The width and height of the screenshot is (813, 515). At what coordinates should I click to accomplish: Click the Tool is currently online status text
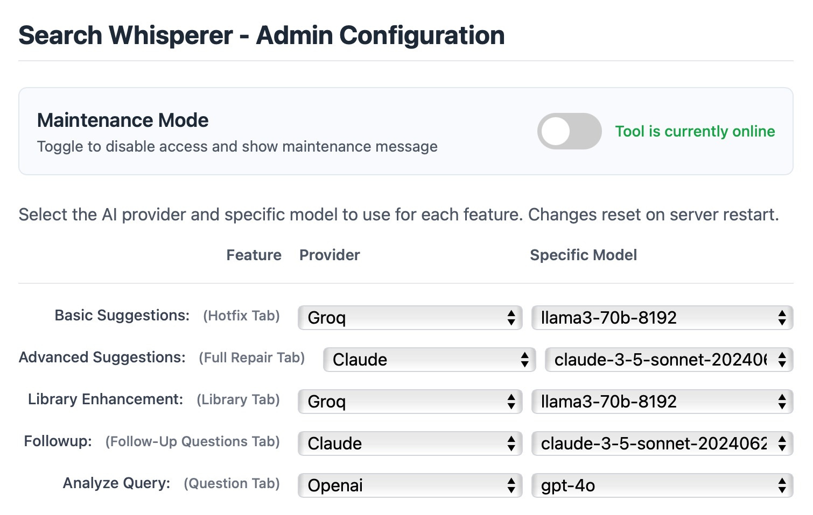(x=695, y=131)
